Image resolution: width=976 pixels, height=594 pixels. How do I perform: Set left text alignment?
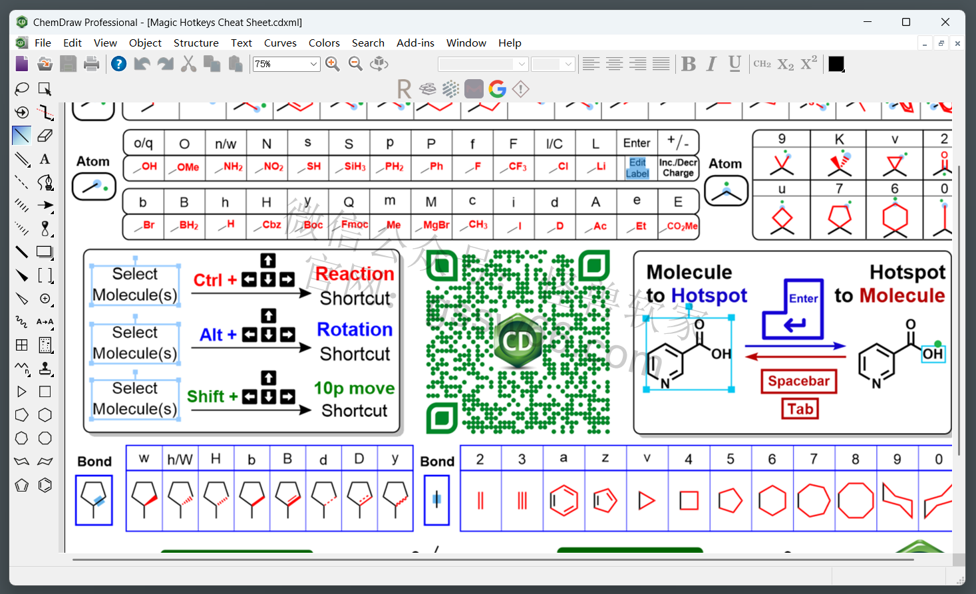click(591, 64)
